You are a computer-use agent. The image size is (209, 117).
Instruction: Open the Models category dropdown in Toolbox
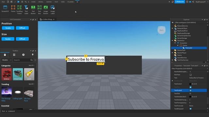point(7,60)
